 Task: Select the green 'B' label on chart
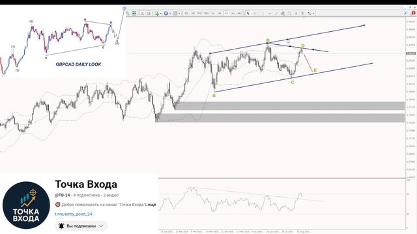268,40
